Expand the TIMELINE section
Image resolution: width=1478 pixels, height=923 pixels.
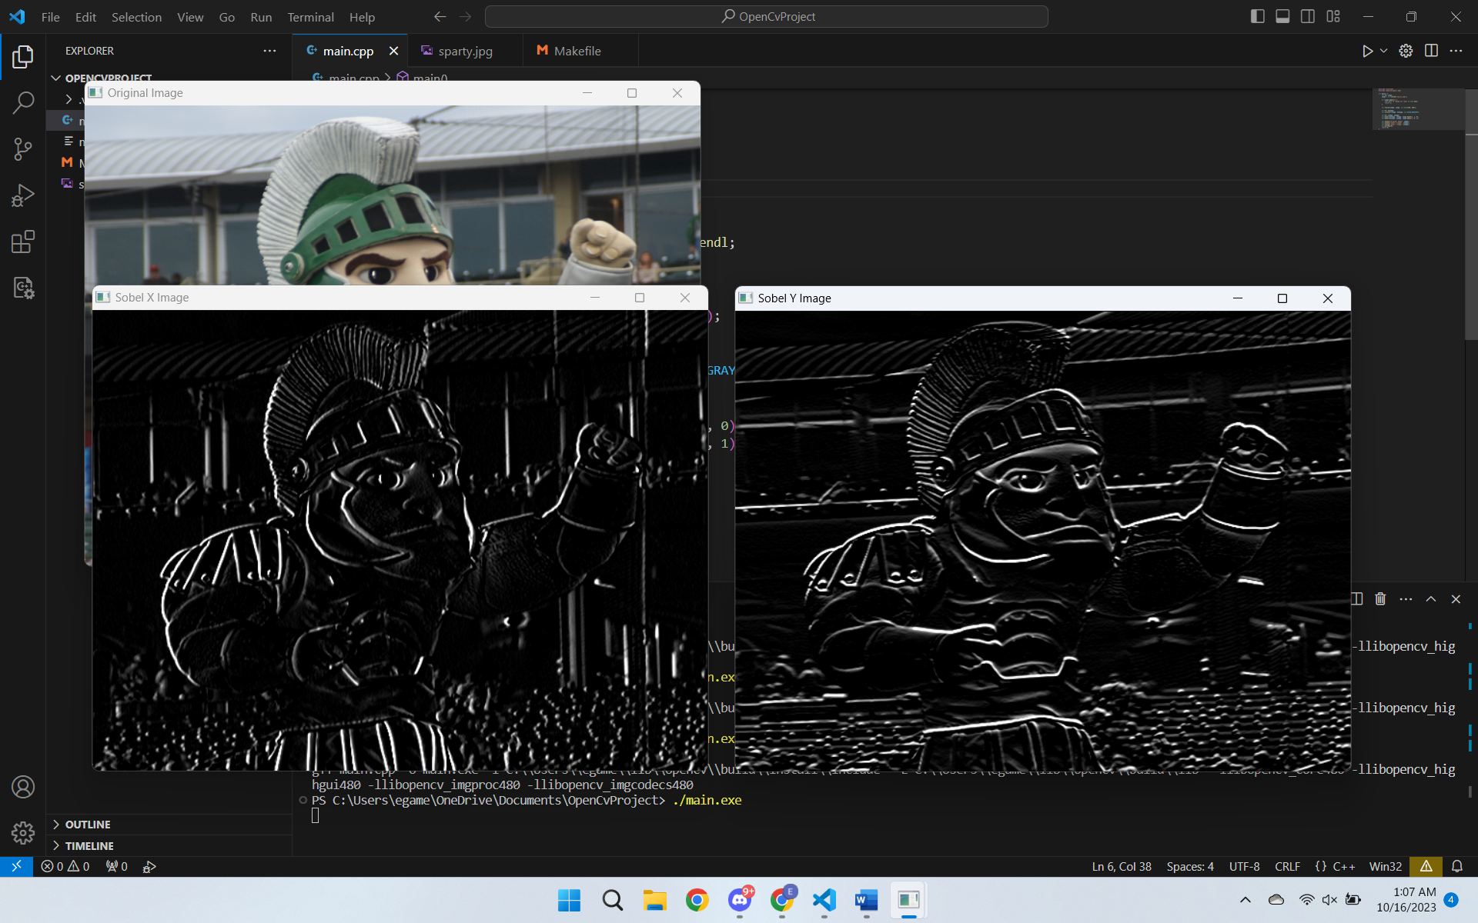coord(89,846)
